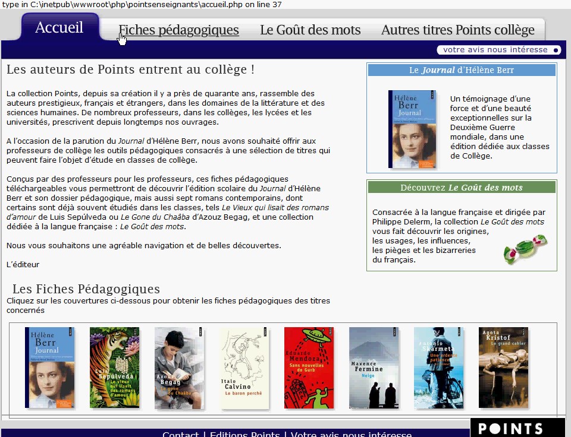Click paragraph starting 'Conçus par des professeurs'
Screen dimensions: 571x437
[x=168, y=202]
